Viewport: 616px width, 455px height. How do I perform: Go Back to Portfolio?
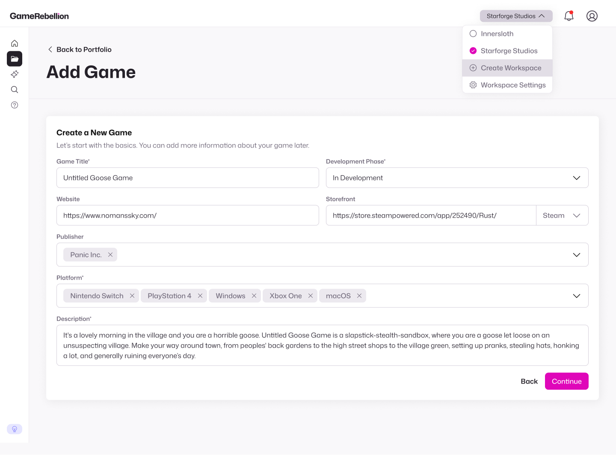[x=80, y=49]
